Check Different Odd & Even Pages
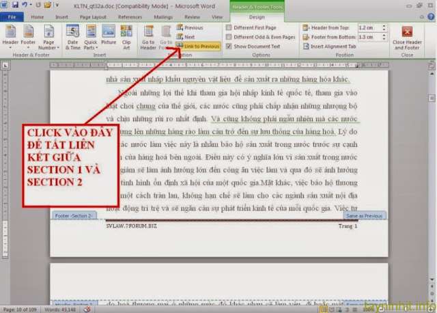Image resolution: width=437 pixels, height=313 pixels. (x=229, y=37)
